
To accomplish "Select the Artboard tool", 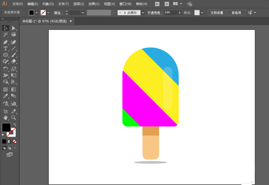I will [x=5, y=111].
